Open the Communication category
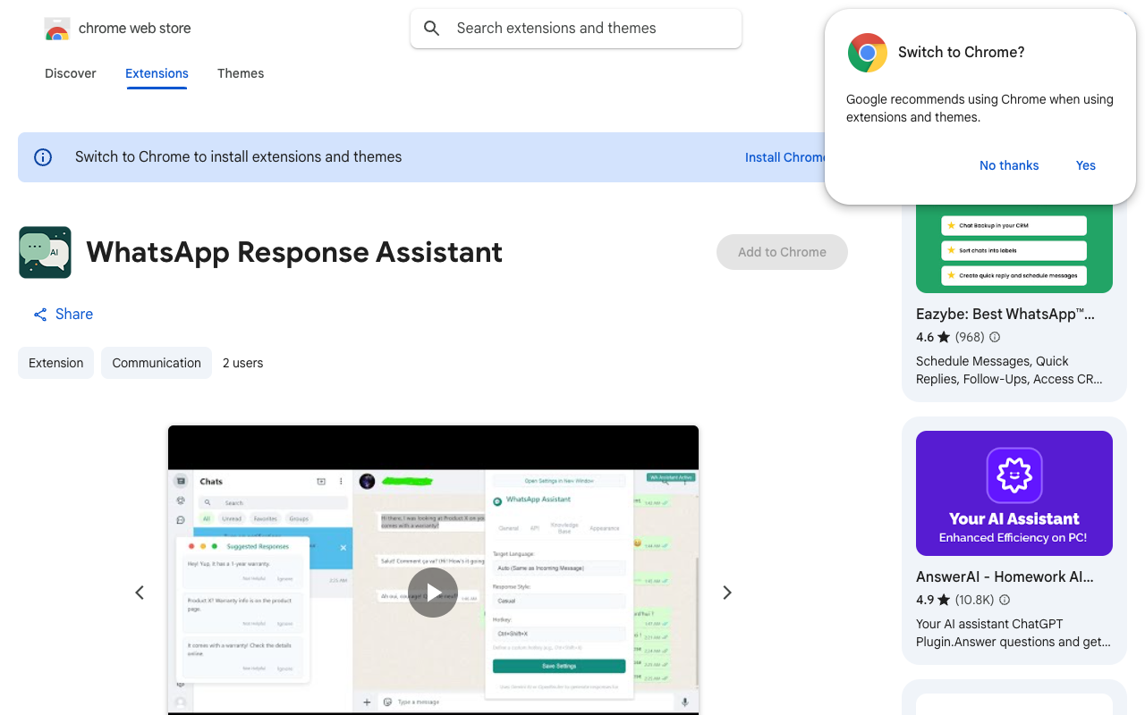The height and width of the screenshot is (715, 1145). [156, 363]
